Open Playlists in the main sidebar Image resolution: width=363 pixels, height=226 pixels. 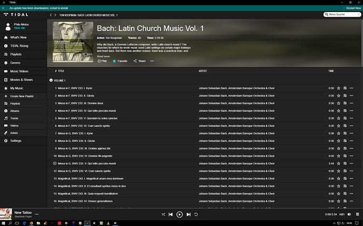16,55
